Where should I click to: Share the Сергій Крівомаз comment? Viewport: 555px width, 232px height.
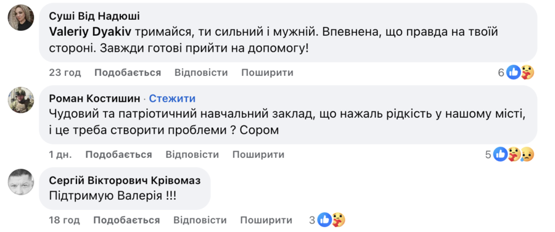(266, 220)
